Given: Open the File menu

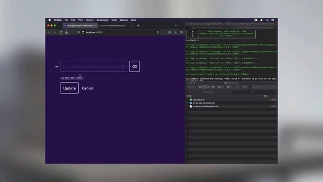Looking at the screenshot, I should (66, 20).
